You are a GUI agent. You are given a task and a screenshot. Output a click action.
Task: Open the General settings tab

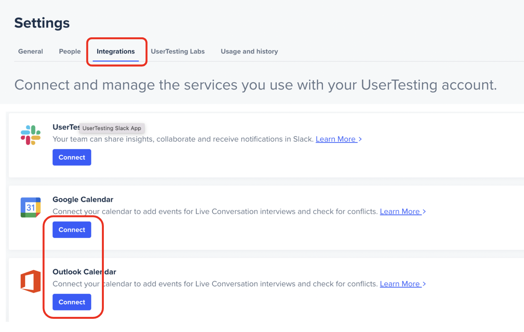[x=31, y=51]
